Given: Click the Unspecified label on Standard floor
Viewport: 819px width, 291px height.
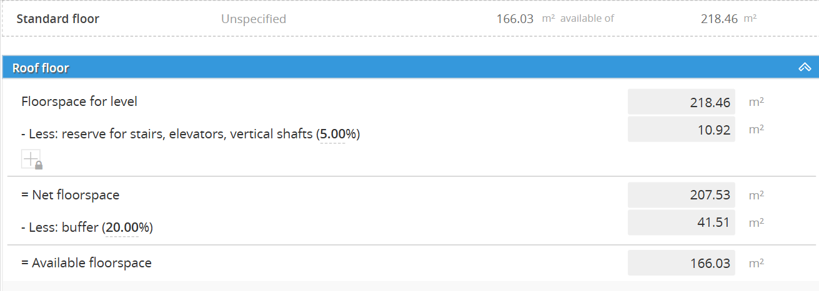Looking at the screenshot, I should point(254,19).
